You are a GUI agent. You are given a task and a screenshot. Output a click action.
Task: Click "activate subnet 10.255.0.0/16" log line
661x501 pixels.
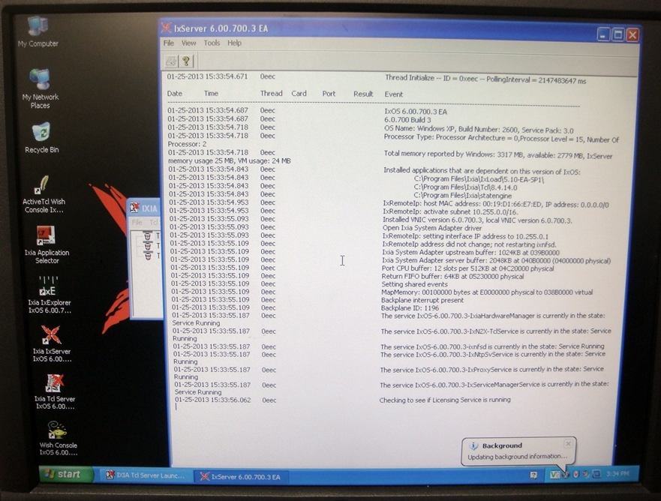click(451, 212)
